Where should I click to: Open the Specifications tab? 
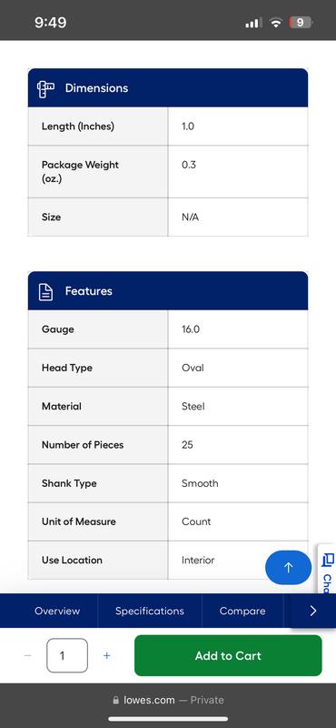click(150, 611)
